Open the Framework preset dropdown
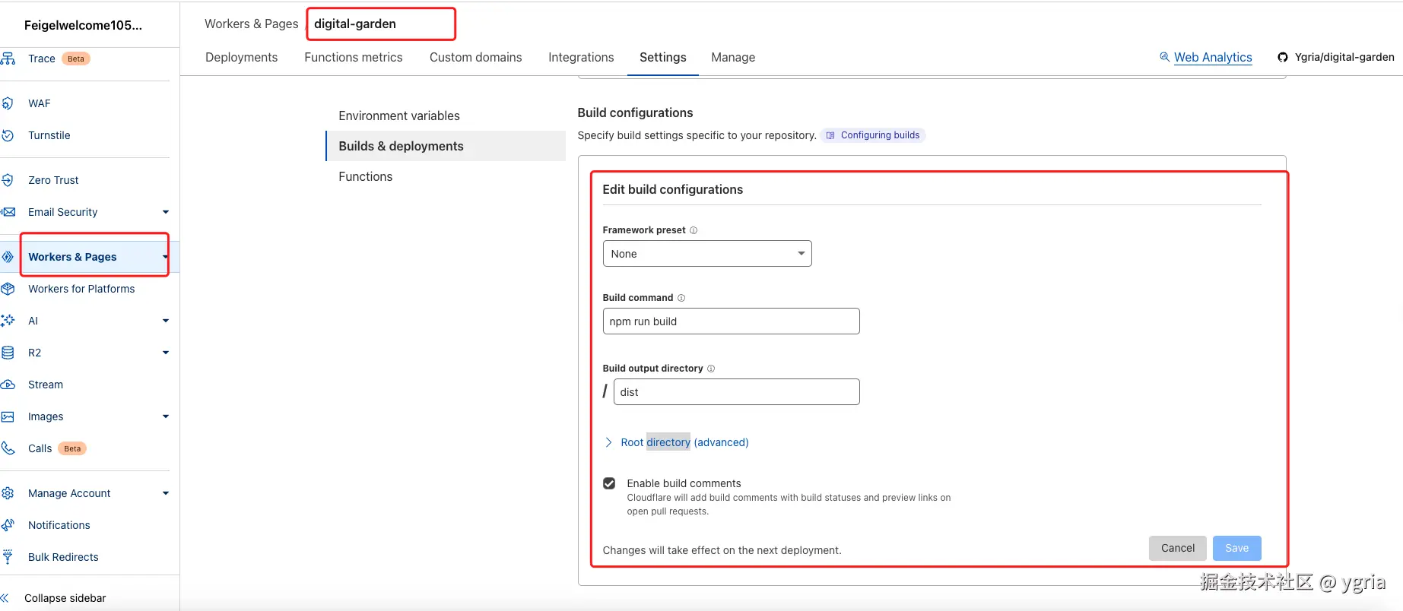Image resolution: width=1403 pixels, height=611 pixels. click(x=707, y=254)
